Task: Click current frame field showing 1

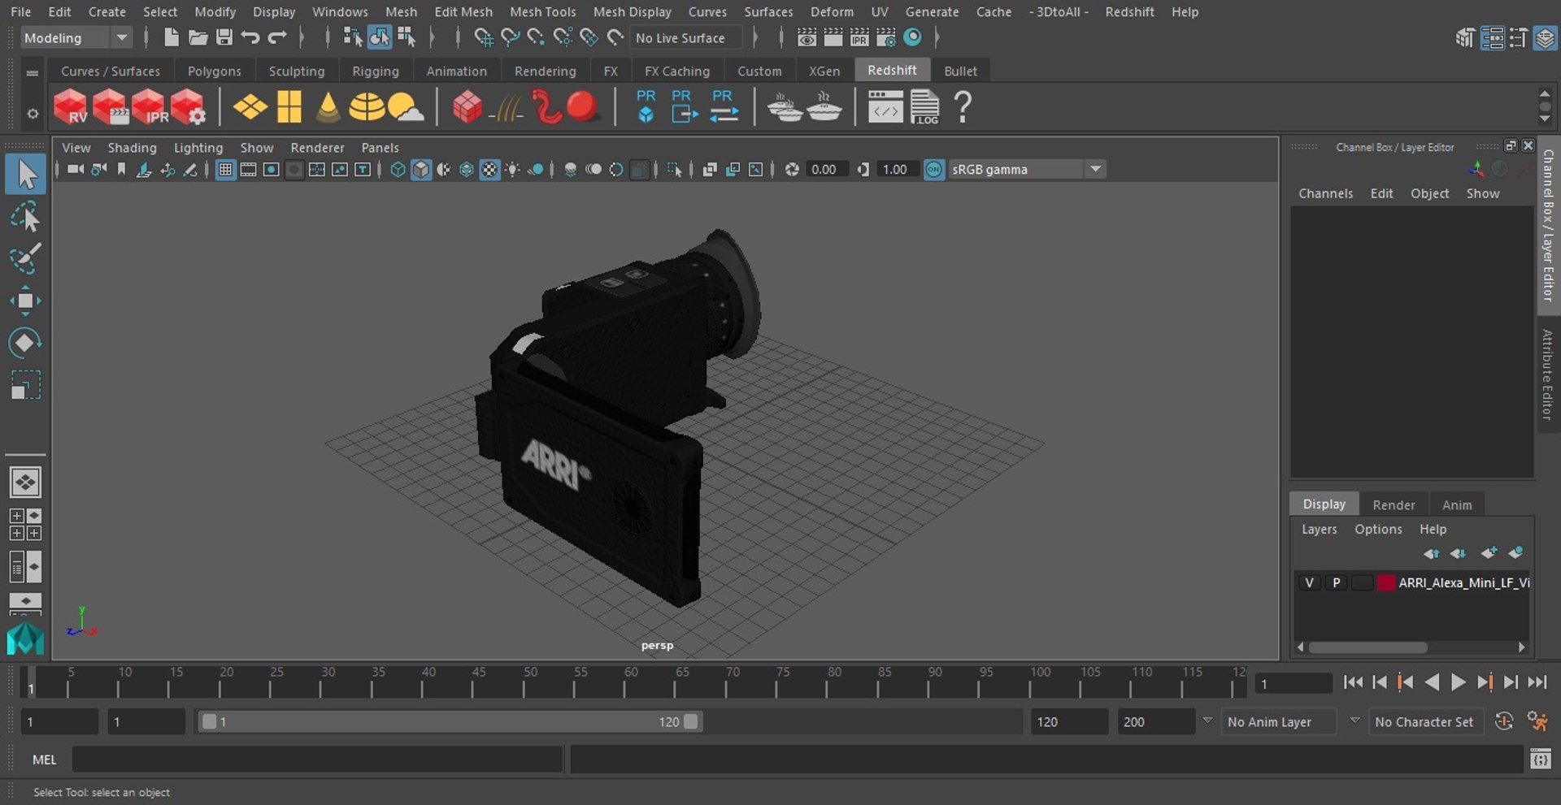Action: click(x=1293, y=684)
